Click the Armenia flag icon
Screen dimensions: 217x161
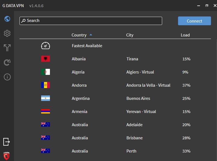pyautogui.click(x=46, y=111)
